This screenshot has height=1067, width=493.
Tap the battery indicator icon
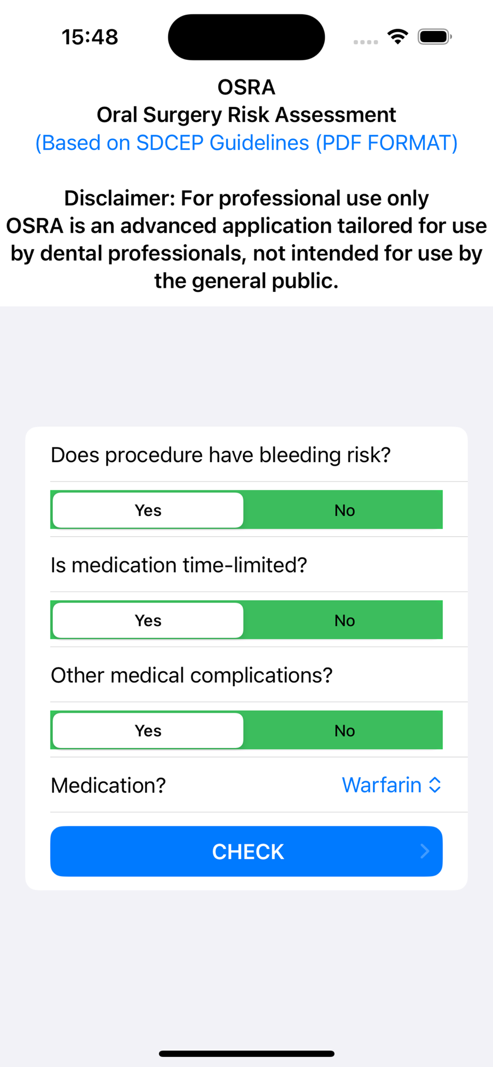click(434, 37)
